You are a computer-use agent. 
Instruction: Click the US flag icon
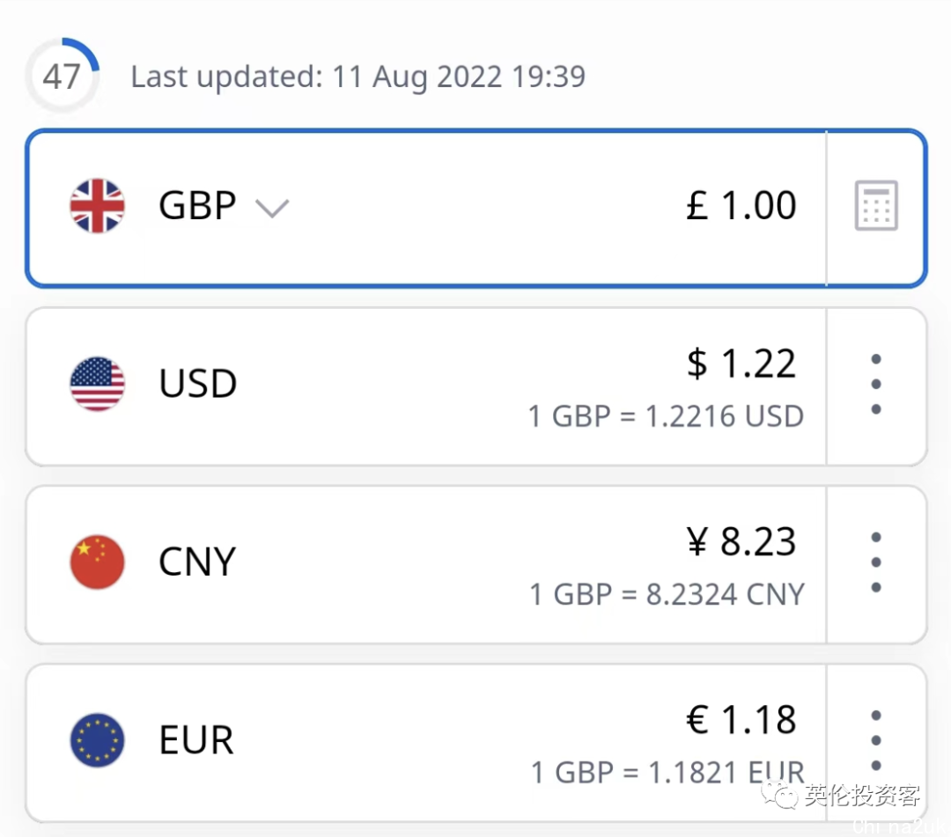pyautogui.click(x=97, y=384)
